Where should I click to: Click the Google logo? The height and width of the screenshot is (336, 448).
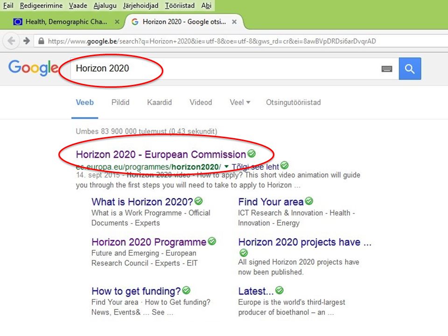[x=33, y=68]
